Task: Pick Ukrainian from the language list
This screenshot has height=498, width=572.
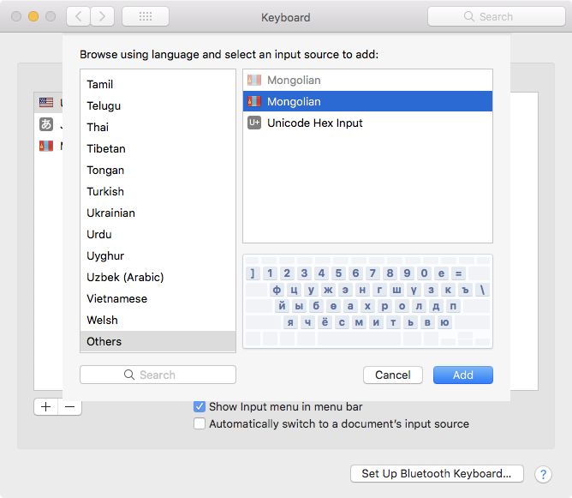Action: 110,213
